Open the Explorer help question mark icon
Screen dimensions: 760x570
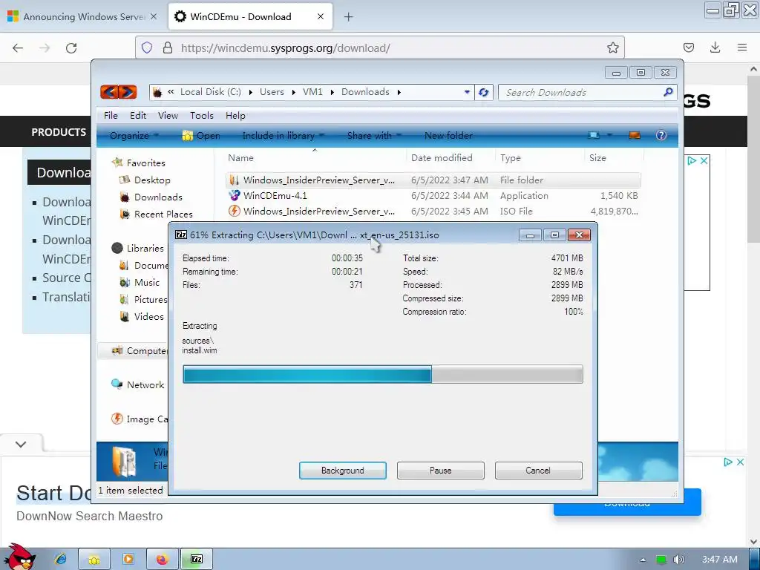tap(661, 135)
